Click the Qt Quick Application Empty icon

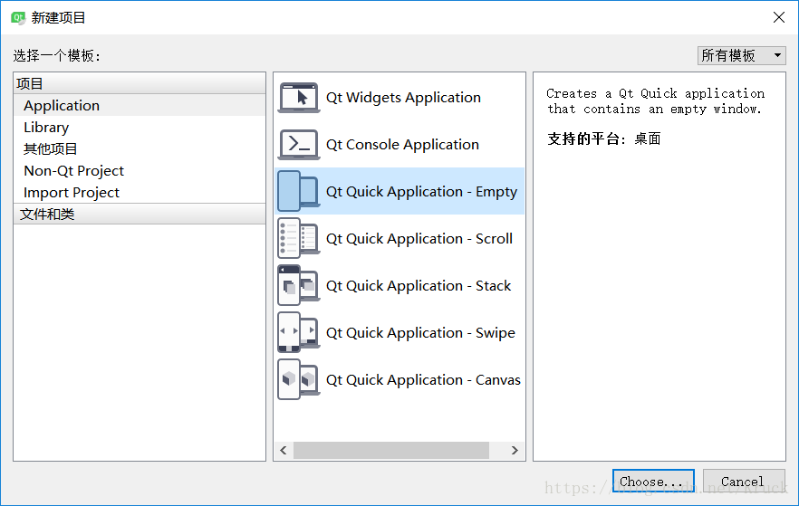(299, 191)
